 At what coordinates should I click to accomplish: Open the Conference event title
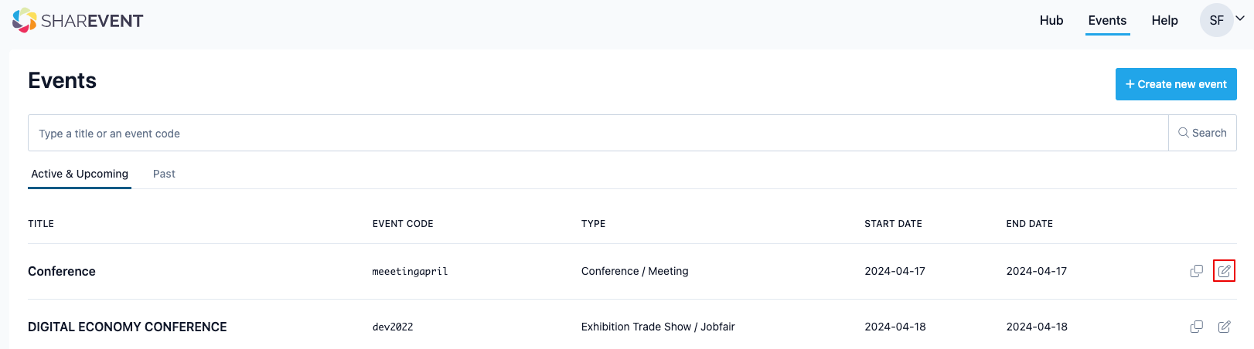point(62,271)
